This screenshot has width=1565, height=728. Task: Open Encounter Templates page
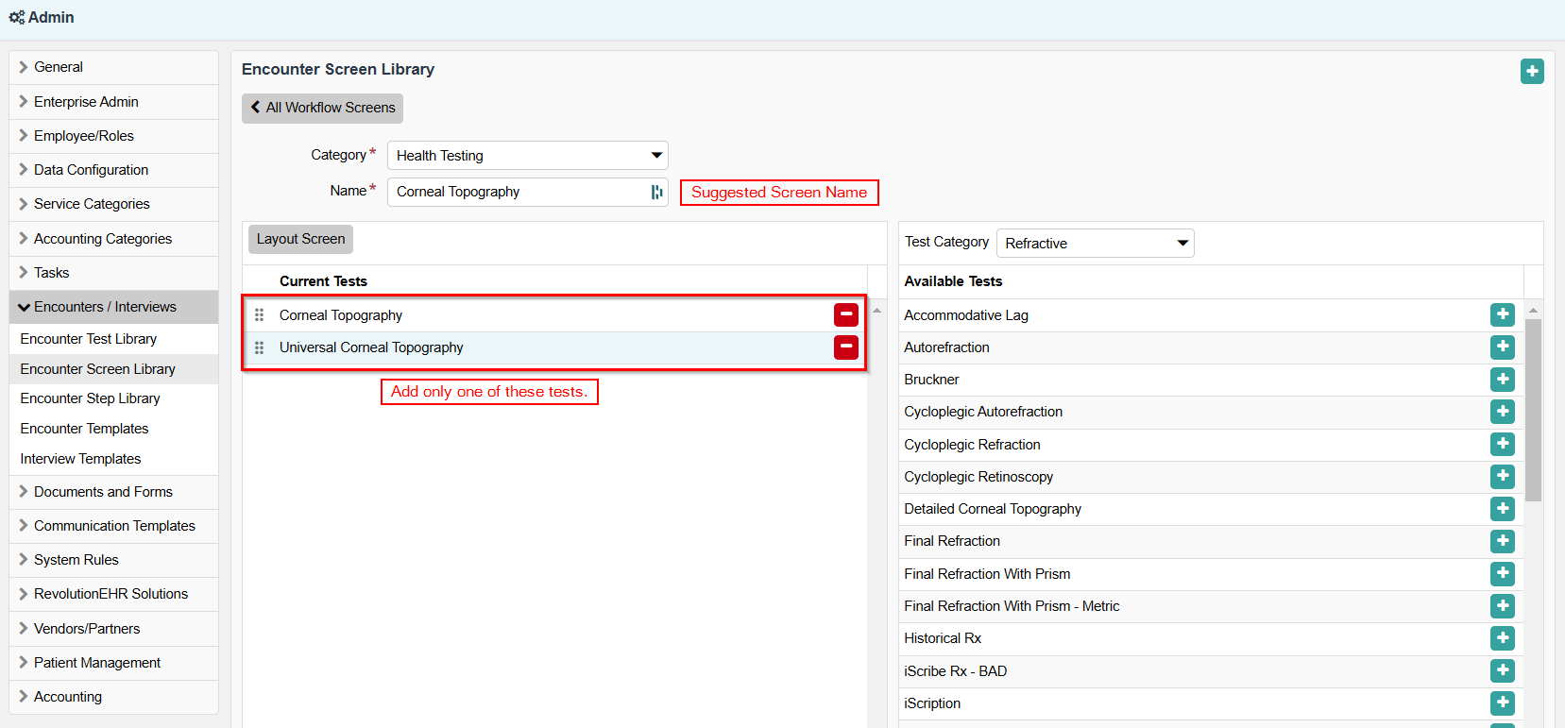tap(84, 429)
